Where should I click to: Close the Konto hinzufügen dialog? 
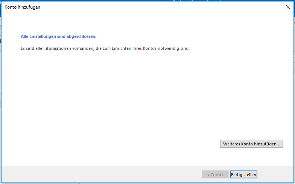[288, 7]
